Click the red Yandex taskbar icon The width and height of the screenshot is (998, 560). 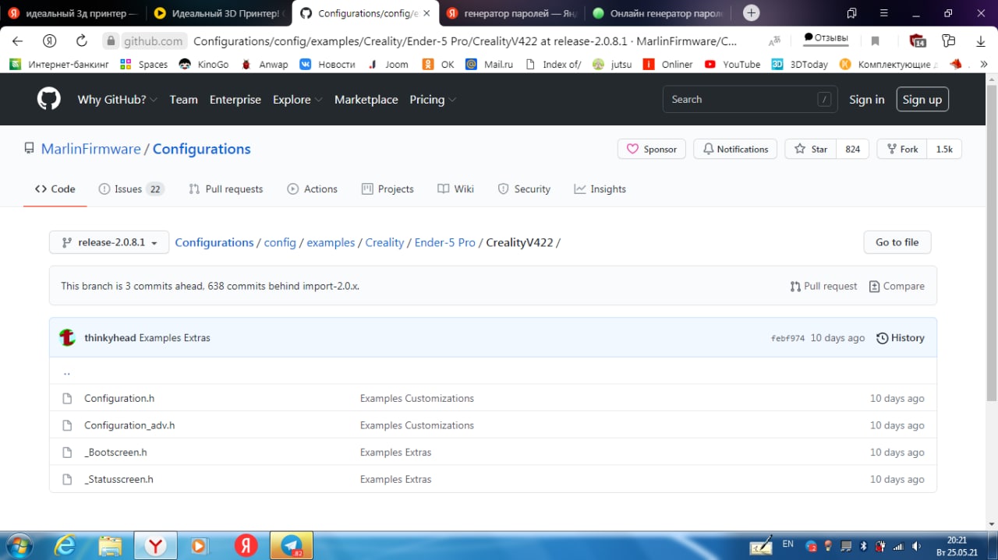[246, 546]
